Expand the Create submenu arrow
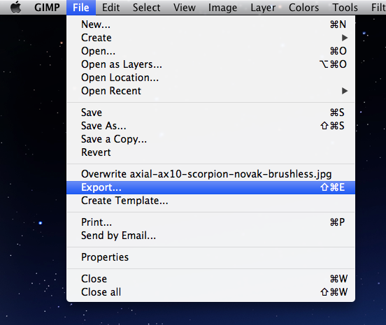 (345, 38)
